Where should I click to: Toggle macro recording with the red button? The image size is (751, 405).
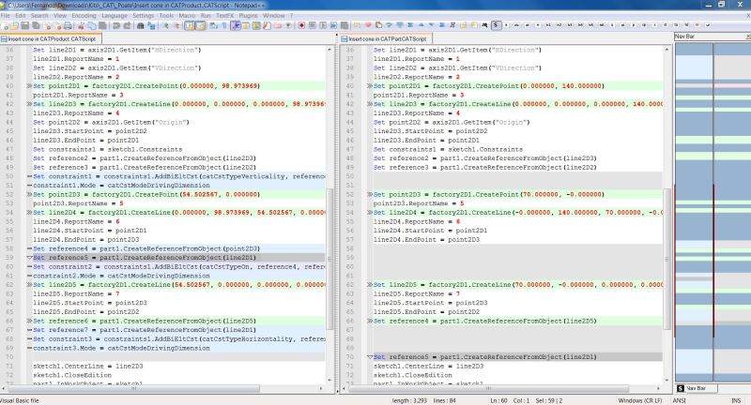coord(301,25)
